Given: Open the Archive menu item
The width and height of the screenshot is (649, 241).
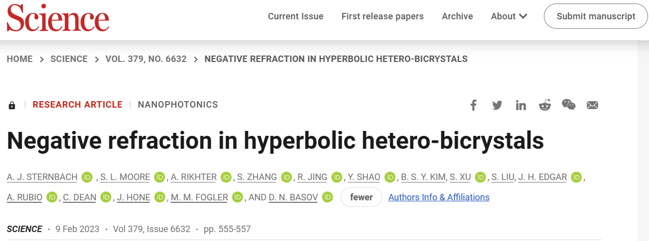Looking at the screenshot, I should click(x=457, y=16).
